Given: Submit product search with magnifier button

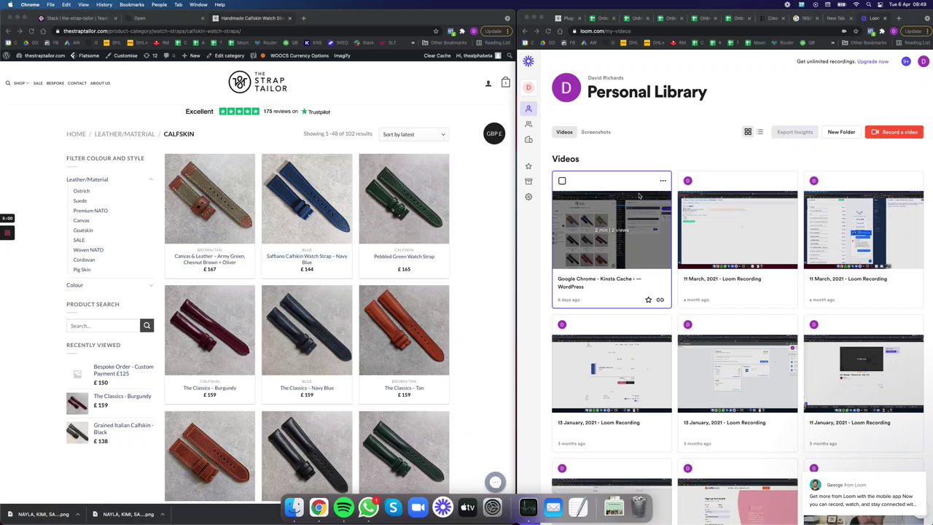Looking at the screenshot, I should click(x=147, y=325).
